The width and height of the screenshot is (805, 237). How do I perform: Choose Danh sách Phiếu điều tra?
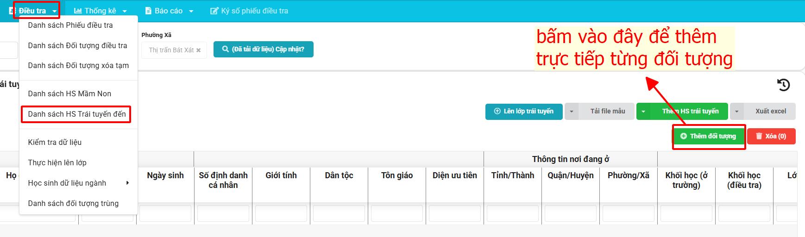click(70, 25)
